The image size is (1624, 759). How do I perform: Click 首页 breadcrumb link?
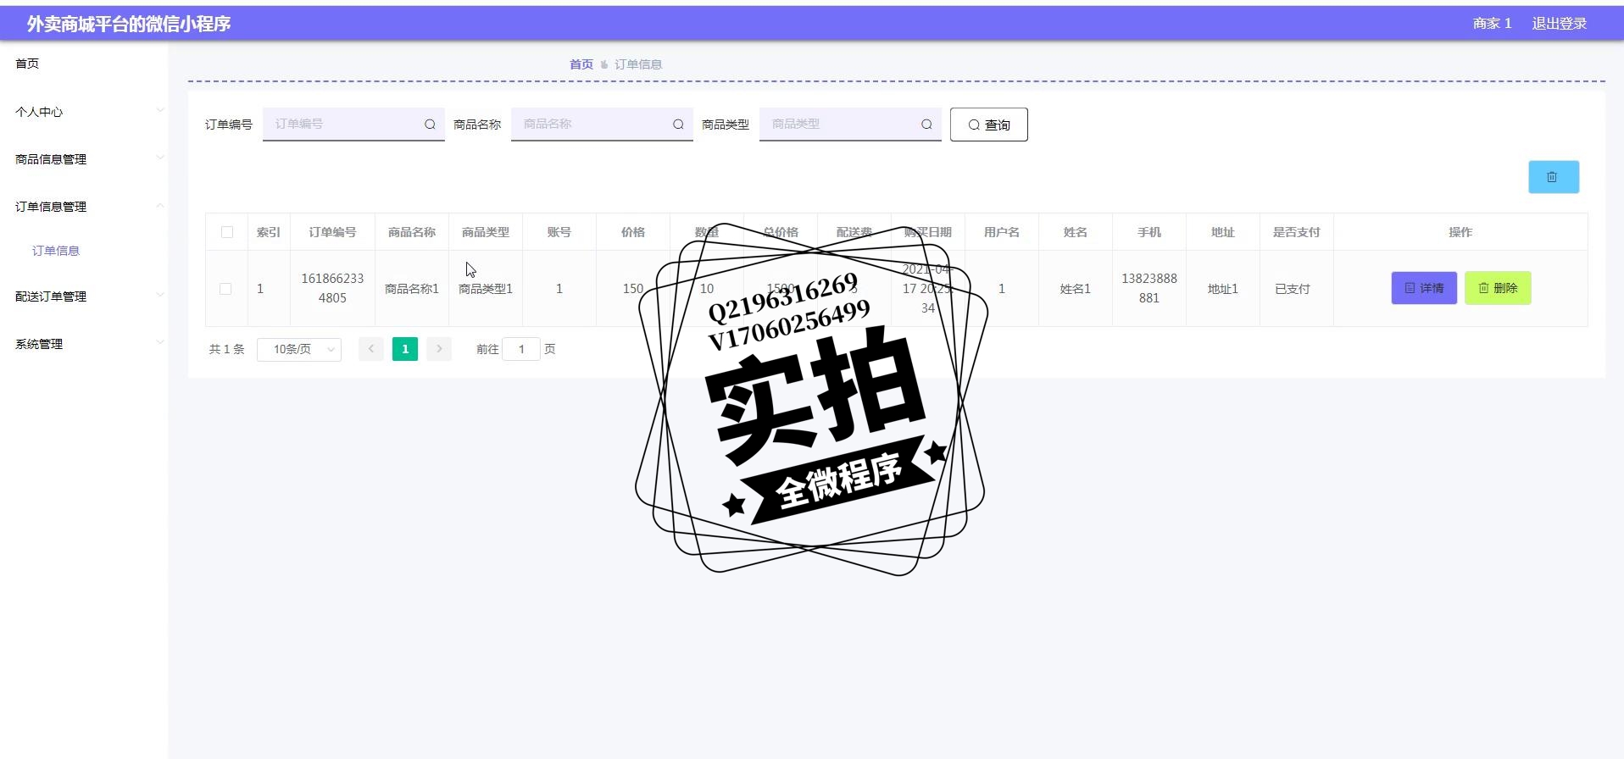(x=581, y=64)
